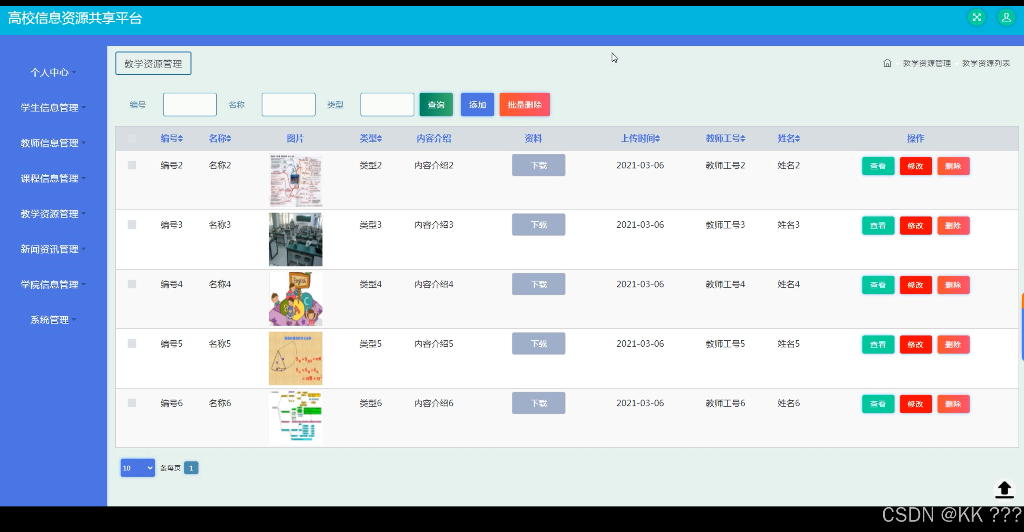The image size is (1024, 532).
Task: Click the home icon in breadcrumb
Action: pos(887,63)
